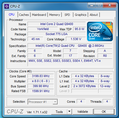Image resolution: width=119 pixels, height=118 pixels.
Task: Click the OK button
Action: 104,112
